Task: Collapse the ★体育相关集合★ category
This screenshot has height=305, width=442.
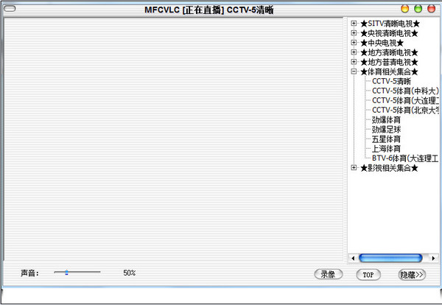Action: [354, 71]
